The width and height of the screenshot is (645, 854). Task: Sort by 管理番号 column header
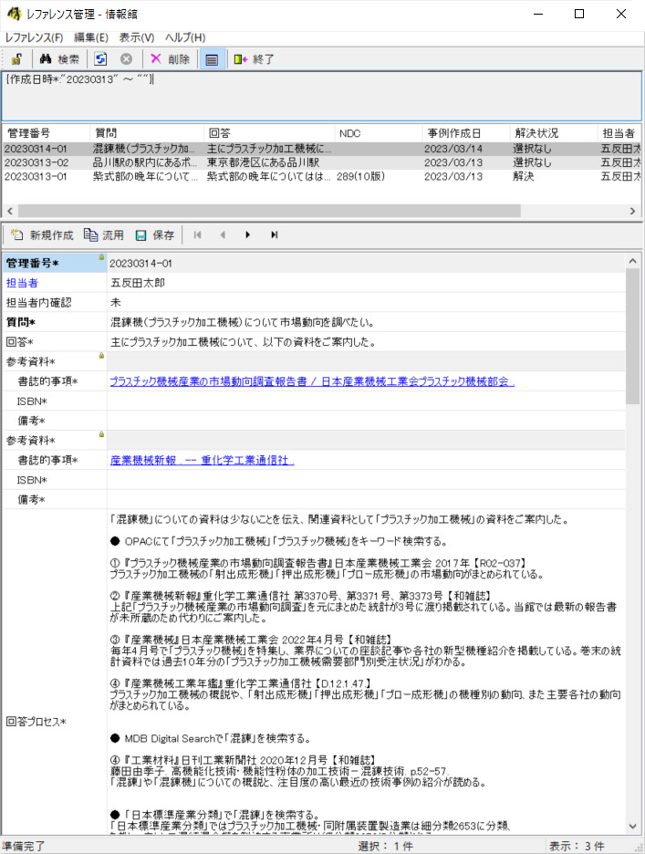click(46, 133)
